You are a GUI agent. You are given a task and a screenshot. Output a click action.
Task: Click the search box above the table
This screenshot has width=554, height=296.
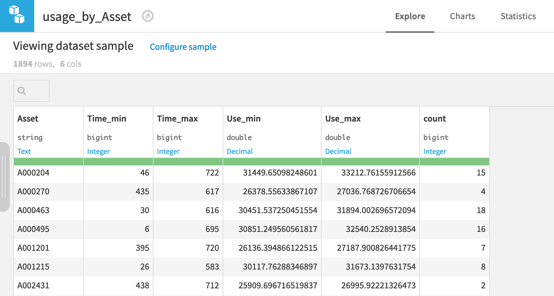coord(31,91)
